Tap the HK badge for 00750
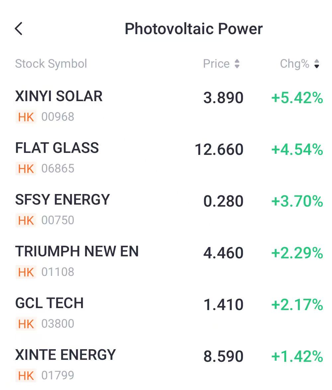This screenshot has height=390, width=332. (26, 221)
